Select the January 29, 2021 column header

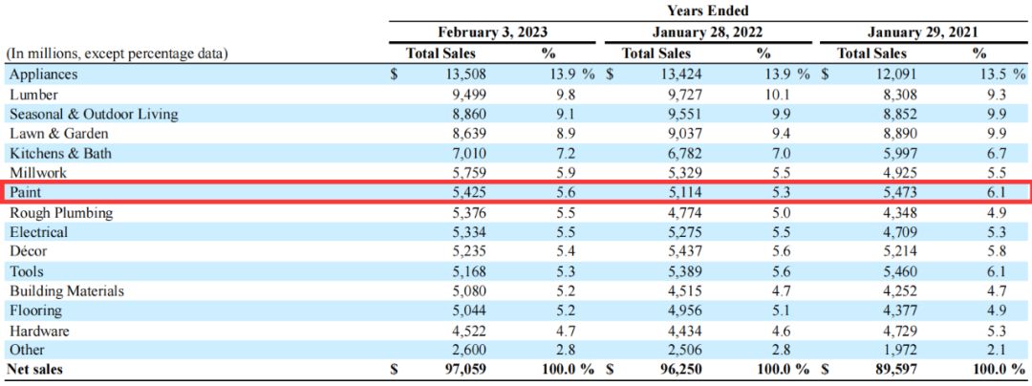(x=923, y=32)
